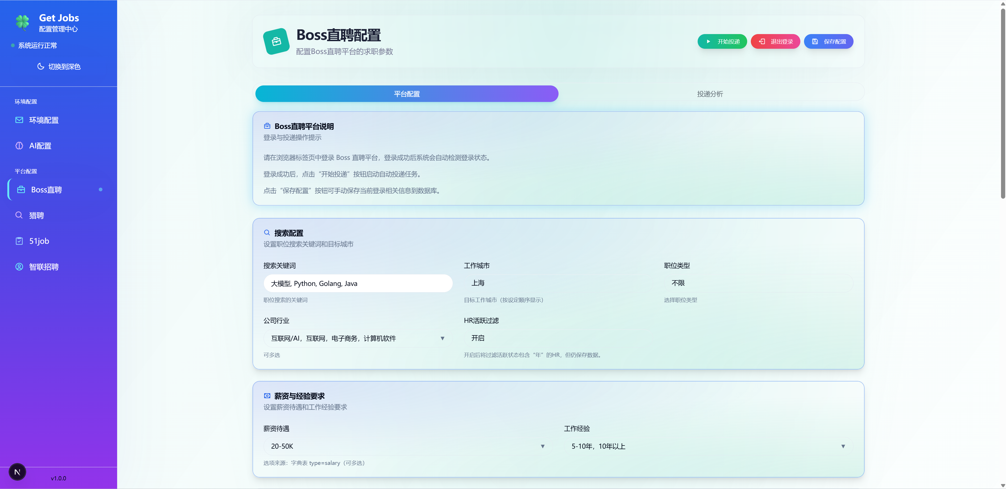Click the 保存配置 save button

click(828, 41)
